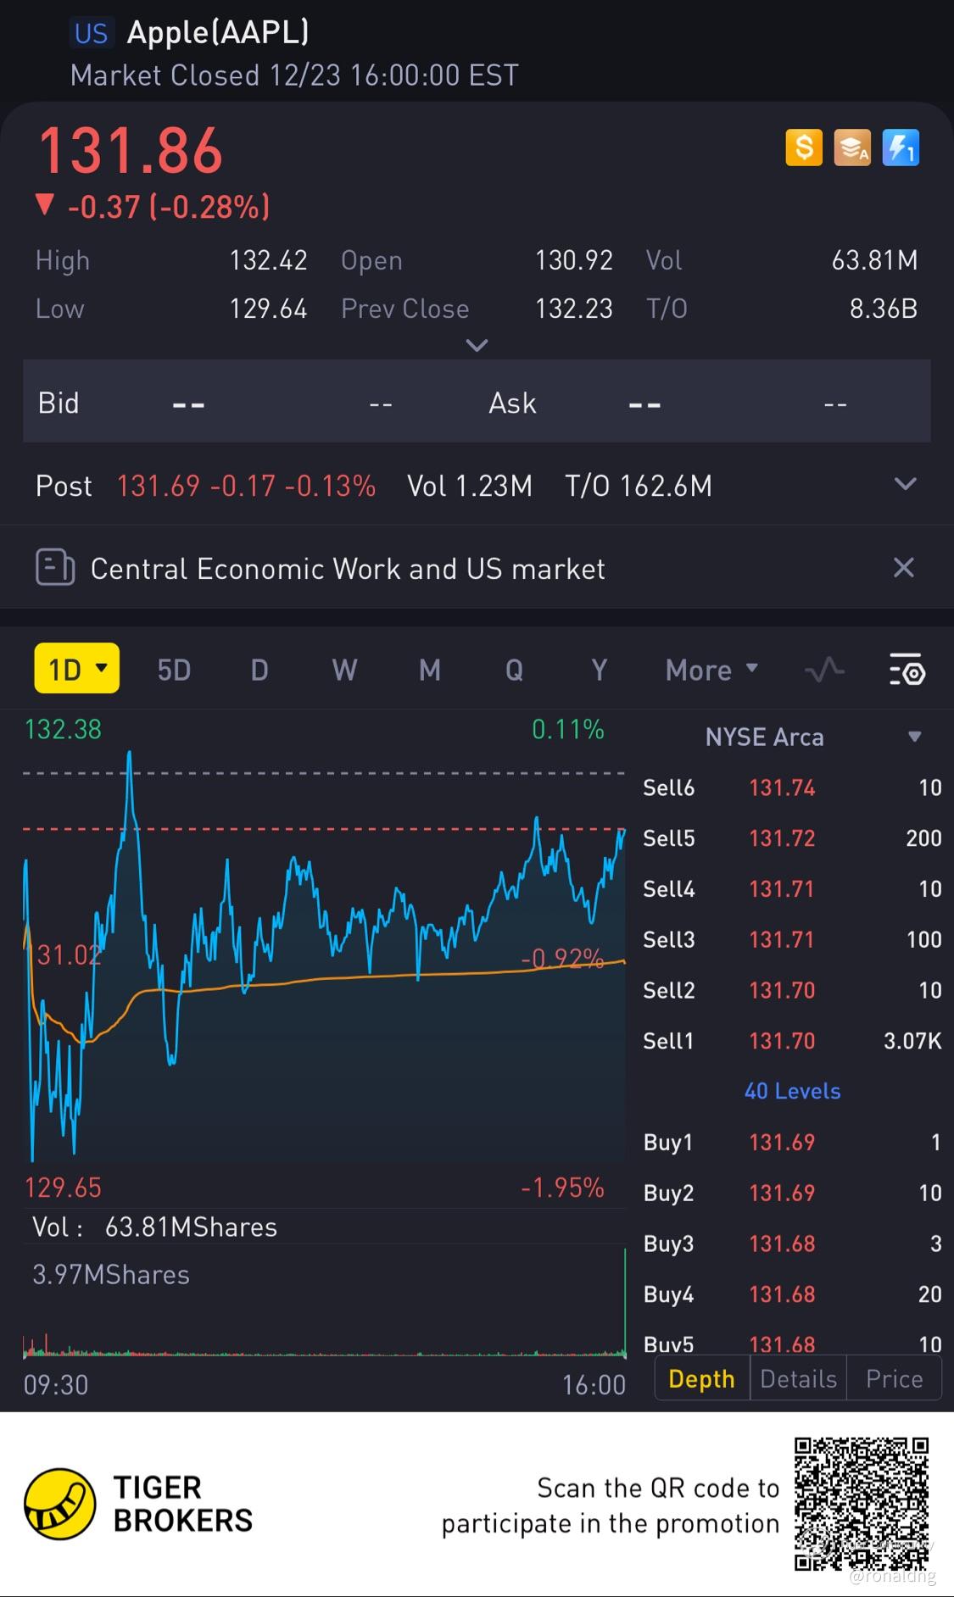This screenshot has height=1597, width=954.
Task: Open the news note icon
Action: pyautogui.click(x=55, y=568)
